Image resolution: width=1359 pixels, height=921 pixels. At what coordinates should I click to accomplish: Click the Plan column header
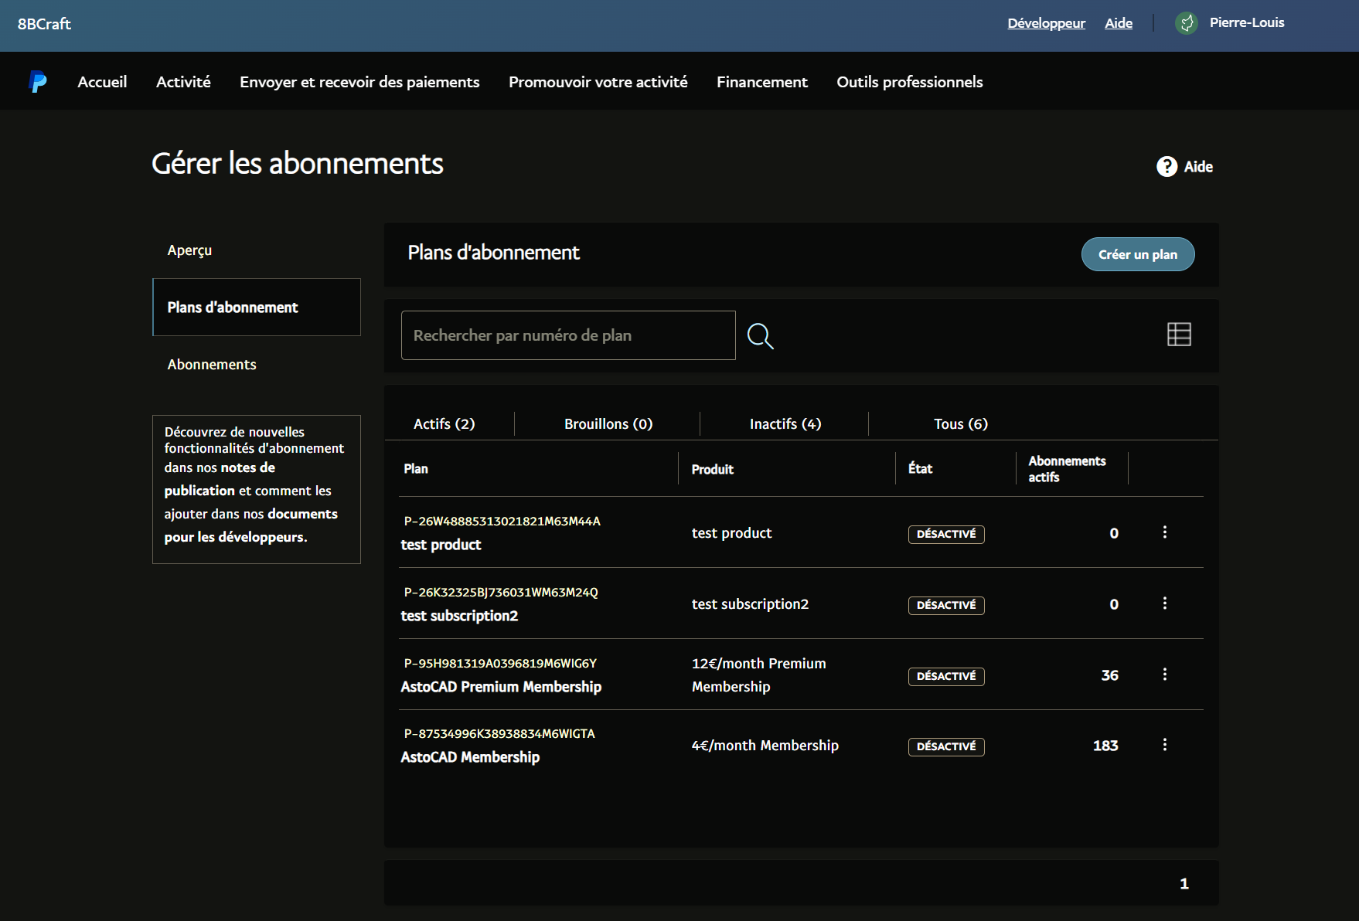click(x=416, y=469)
